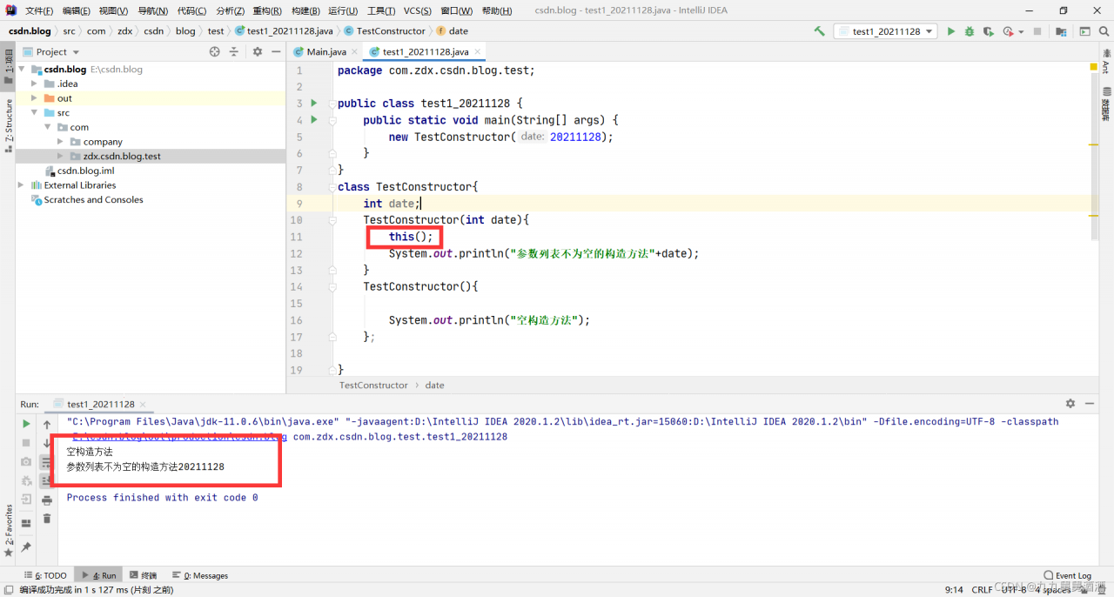Image resolution: width=1114 pixels, height=597 pixels.
Task: Click the run gutter arrow beside the class declaration
Action: point(314,104)
